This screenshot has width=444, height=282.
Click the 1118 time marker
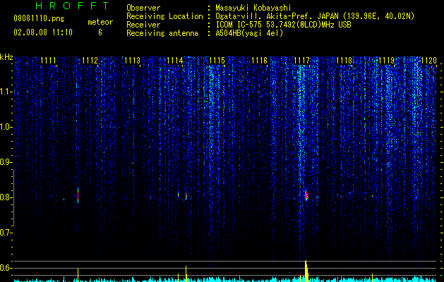tap(344, 61)
